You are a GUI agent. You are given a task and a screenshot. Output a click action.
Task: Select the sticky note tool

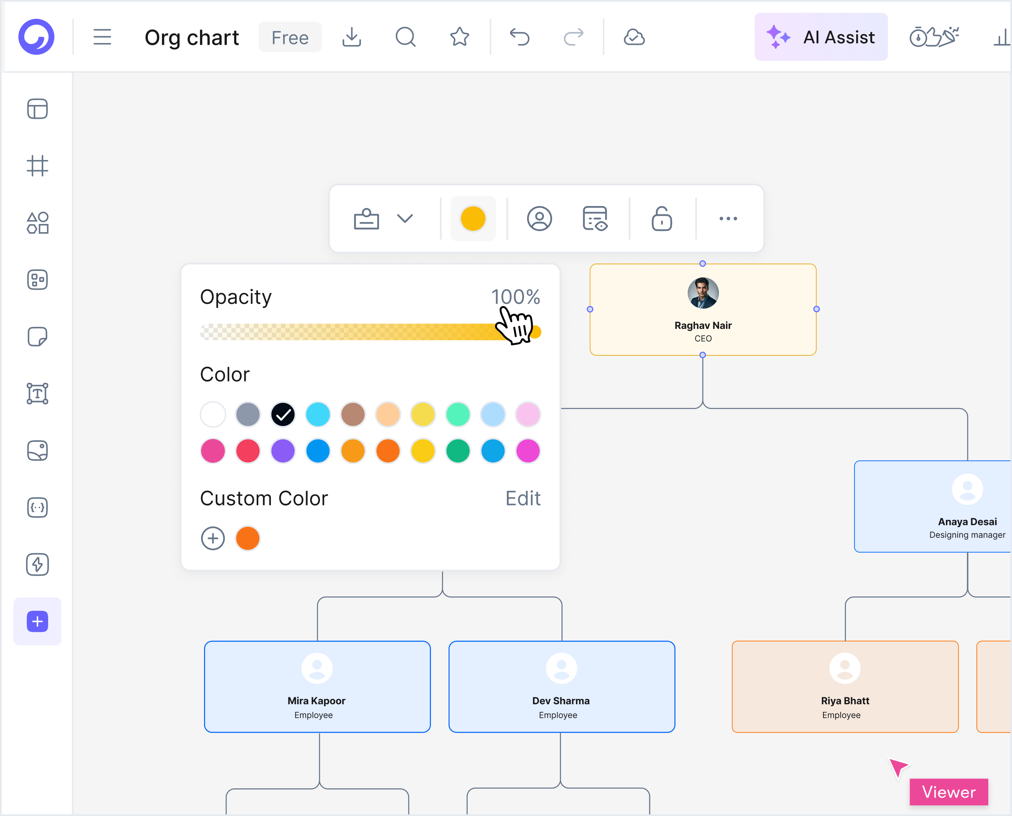pos(37,337)
